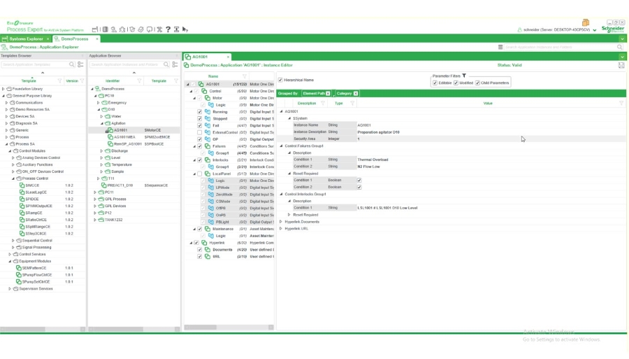This screenshot has height=359, width=629.
Task: Click the tree view icon in Application Browser
Action: pyautogui.click(x=175, y=64)
